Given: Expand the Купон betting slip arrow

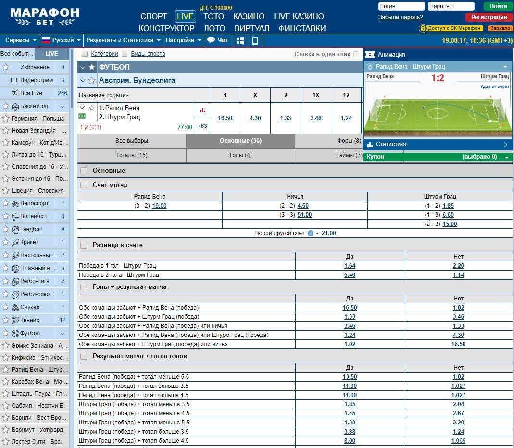Looking at the screenshot, I should 507,157.
